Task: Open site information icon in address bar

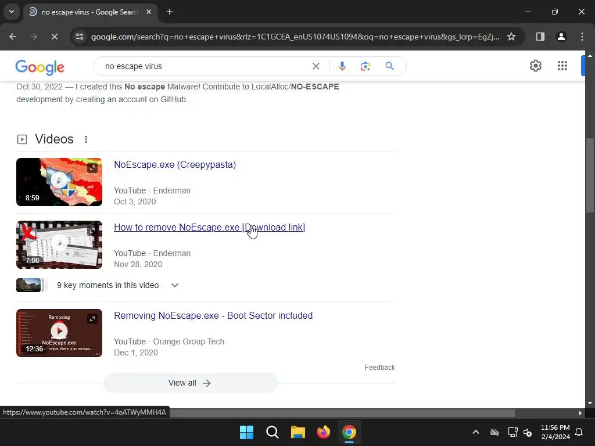Action: [x=80, y=37]
